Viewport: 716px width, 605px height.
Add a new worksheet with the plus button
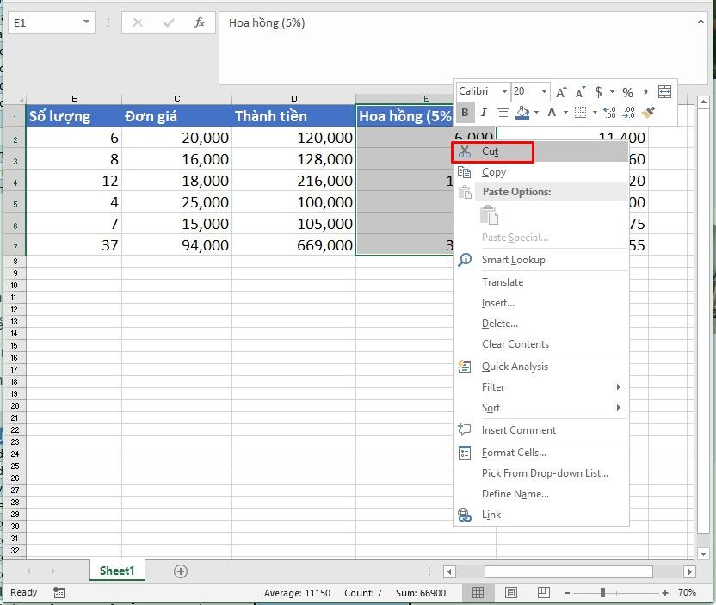[x=180, y=570]
